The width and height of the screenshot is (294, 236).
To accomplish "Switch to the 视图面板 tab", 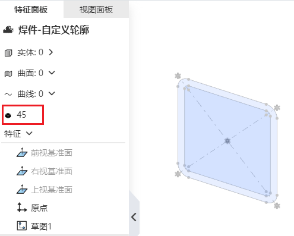I will 96,10.
